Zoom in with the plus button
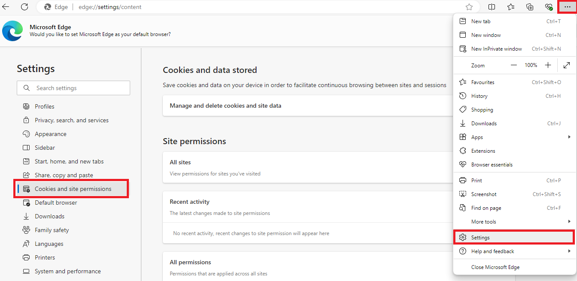The width and height of the screenshot is (577, 281). [548, 65]
